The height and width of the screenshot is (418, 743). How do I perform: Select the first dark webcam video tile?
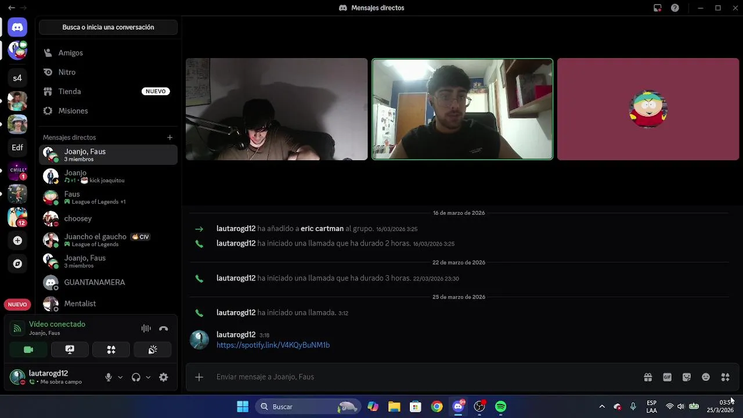[276, 109]
